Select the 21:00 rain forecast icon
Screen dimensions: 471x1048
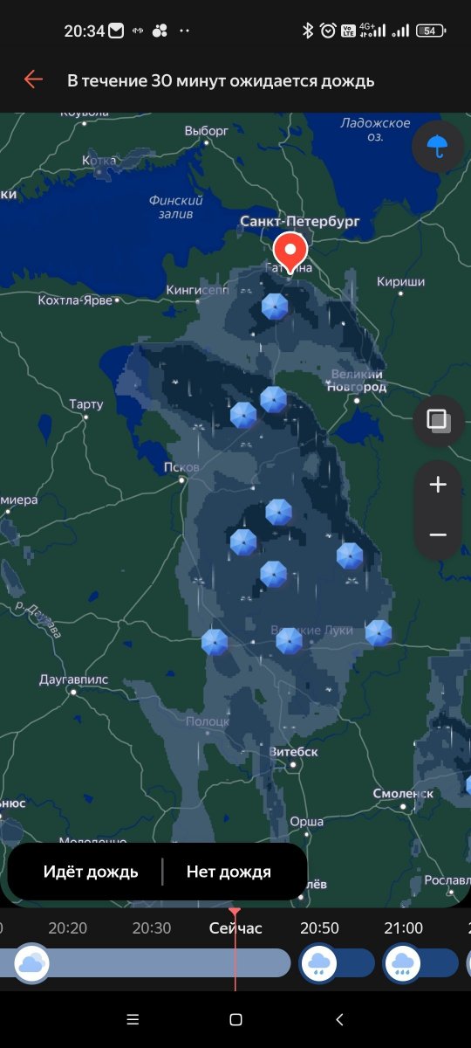403,963
